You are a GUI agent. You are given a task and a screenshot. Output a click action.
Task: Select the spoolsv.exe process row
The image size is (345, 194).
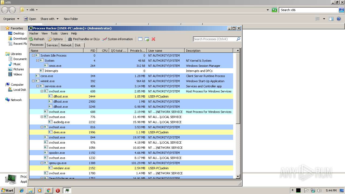tap(131, 153)
